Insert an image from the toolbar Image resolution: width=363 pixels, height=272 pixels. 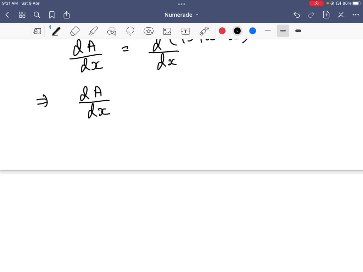tap(167, 31)
